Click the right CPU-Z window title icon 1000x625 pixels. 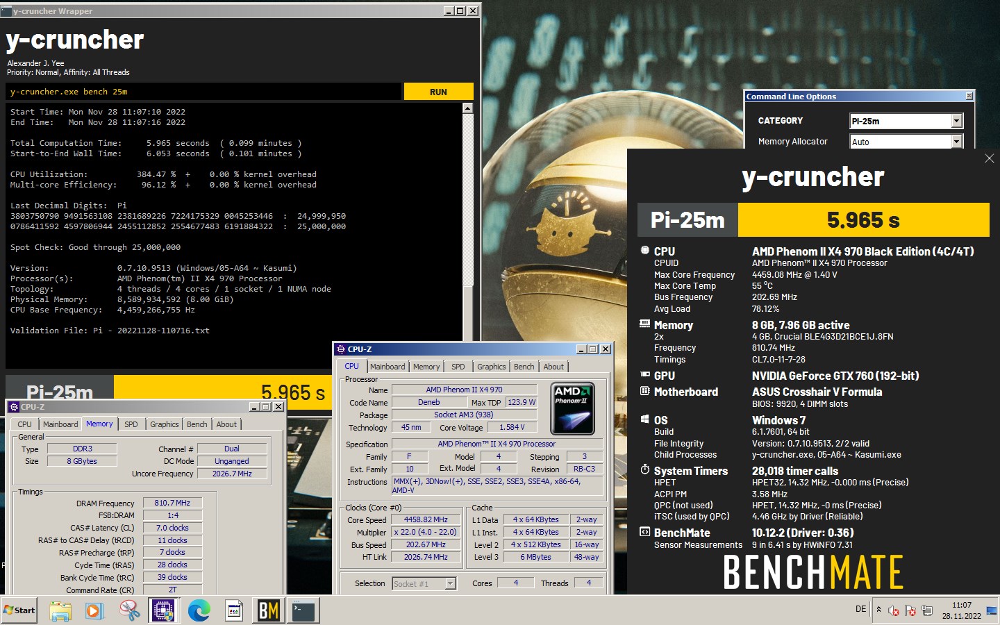pos(341,349)
